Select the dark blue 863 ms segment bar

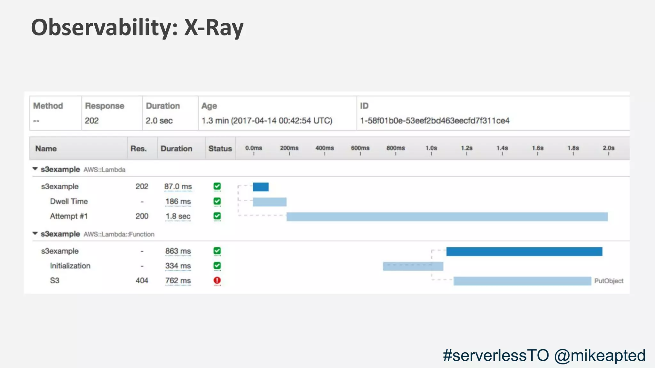(524, 251)
